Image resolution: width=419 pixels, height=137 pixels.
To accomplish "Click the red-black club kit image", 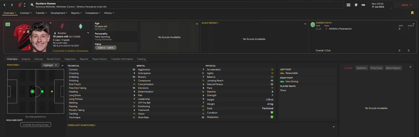I will click(22, 37).
